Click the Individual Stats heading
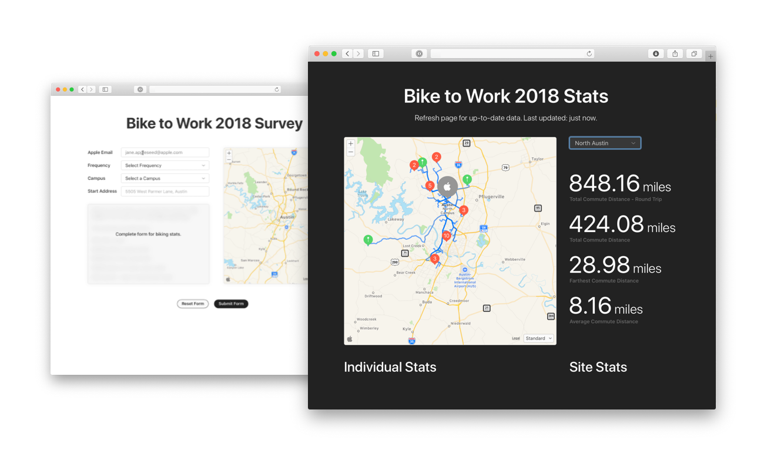This screenshot has height=470, width=764. 390,367
